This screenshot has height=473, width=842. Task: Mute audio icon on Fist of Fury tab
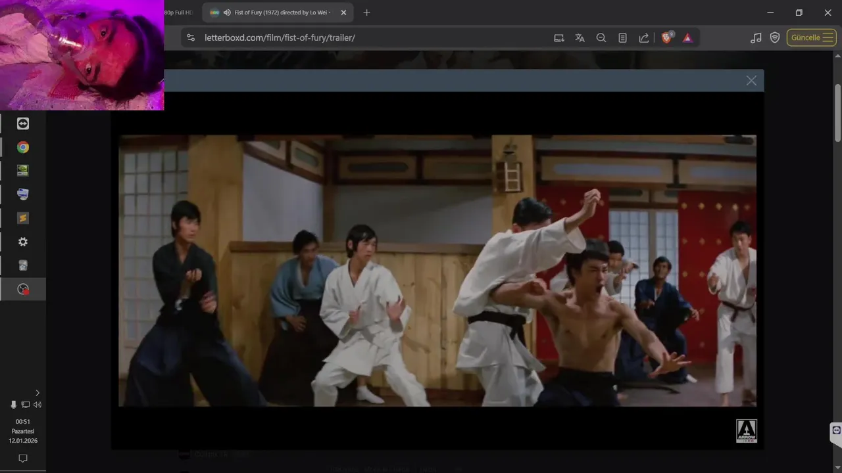(x=227, y=12)
